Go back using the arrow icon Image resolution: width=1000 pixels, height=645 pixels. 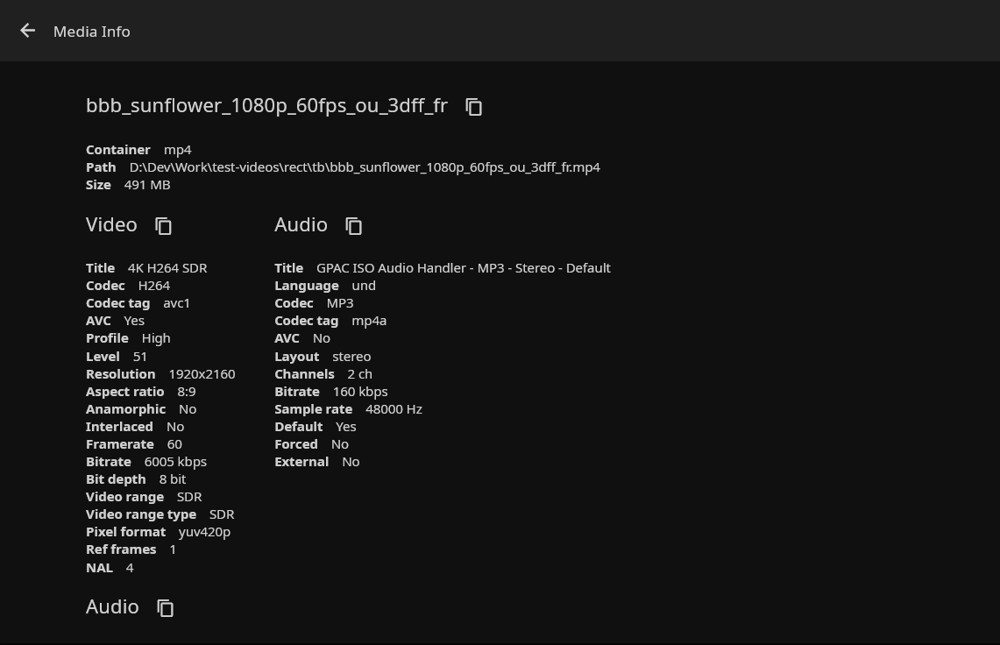click(x=28, y=31)
